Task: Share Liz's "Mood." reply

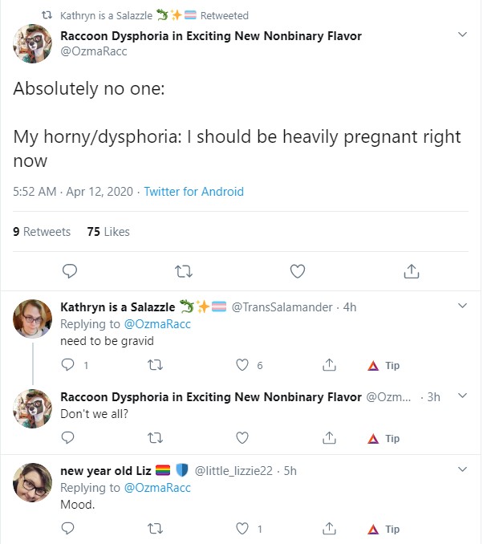Action: 329,529
